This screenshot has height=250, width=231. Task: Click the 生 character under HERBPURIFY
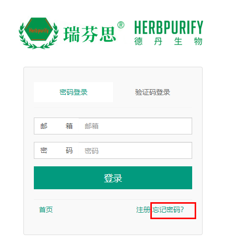pos(178,41)
